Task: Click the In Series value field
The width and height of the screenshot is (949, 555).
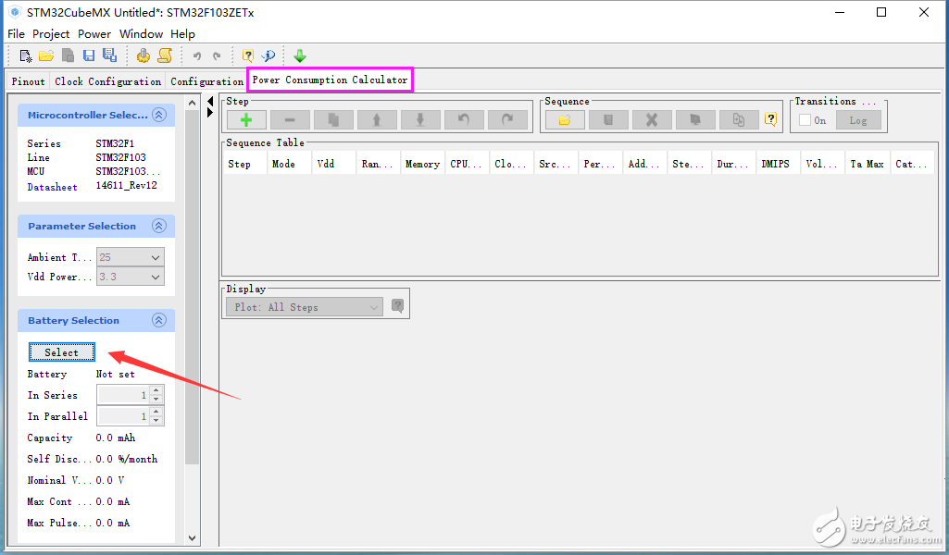Action: 123,395
